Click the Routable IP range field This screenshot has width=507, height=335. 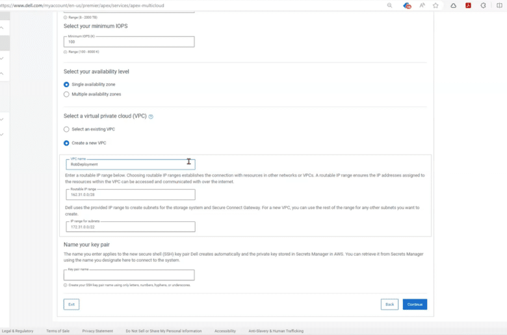click(131, 195)
